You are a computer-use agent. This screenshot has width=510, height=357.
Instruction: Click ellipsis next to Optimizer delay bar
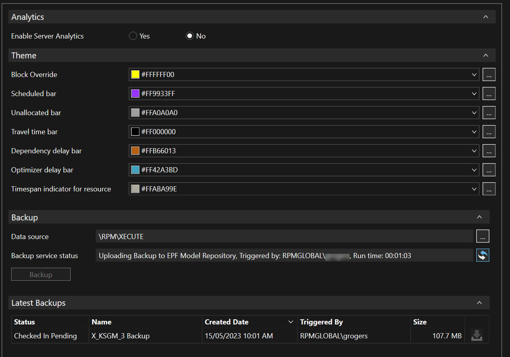489,170
